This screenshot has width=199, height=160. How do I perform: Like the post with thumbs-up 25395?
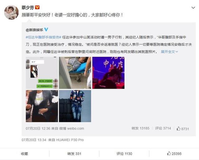coord(174,153)
